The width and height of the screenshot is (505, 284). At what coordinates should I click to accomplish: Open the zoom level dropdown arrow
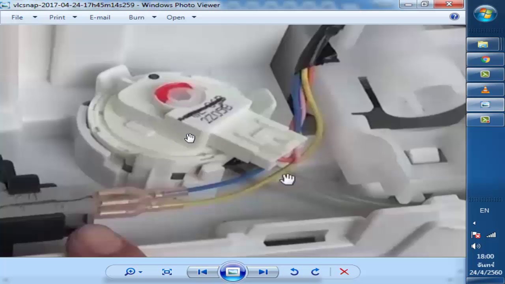pos(140,272)
